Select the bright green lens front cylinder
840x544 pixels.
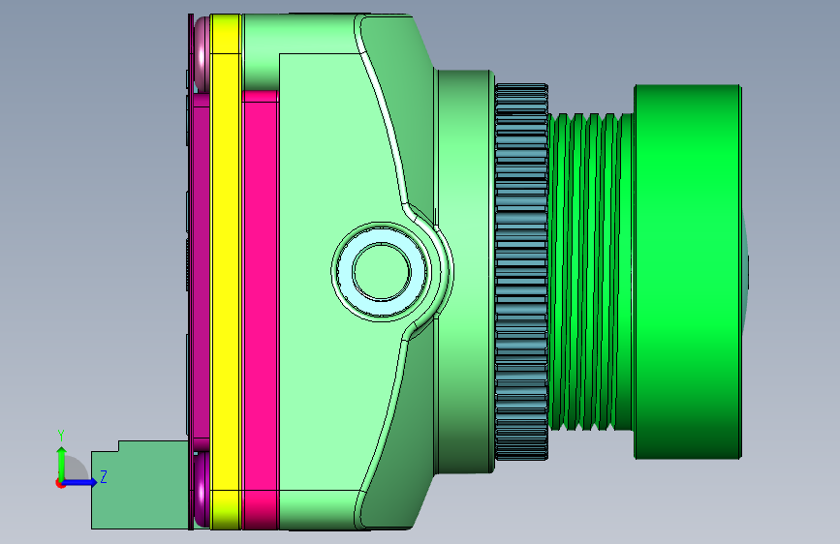[x=688, y=271]
